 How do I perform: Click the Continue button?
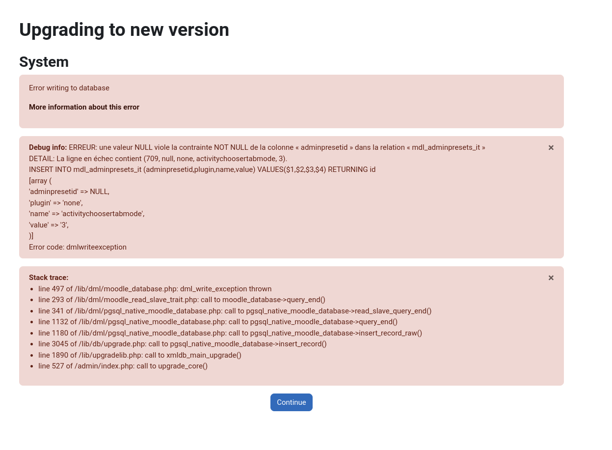coord(292,402)
